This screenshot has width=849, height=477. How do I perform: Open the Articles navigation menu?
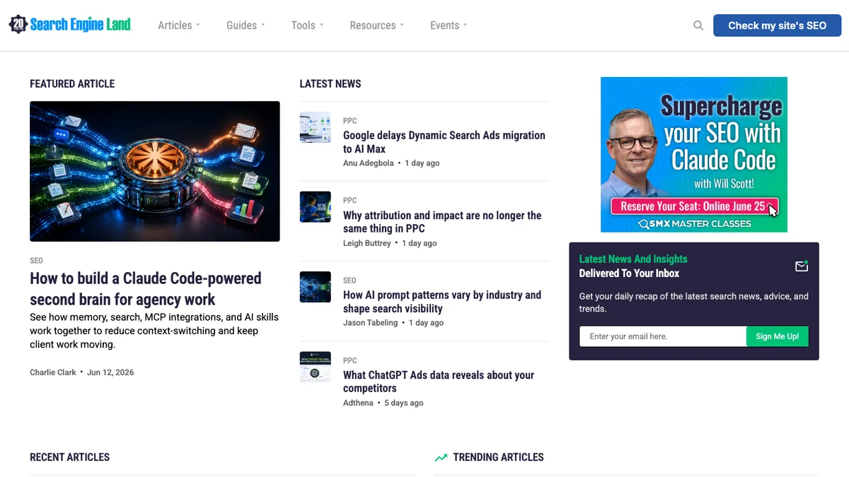click(175, 25)
